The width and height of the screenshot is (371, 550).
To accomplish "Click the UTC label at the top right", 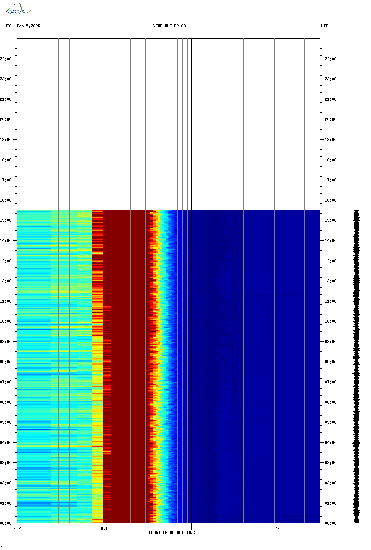I will pos(325,26).
